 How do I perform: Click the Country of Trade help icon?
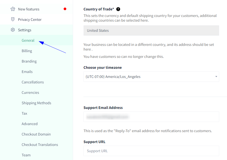[x=118, y=9]
